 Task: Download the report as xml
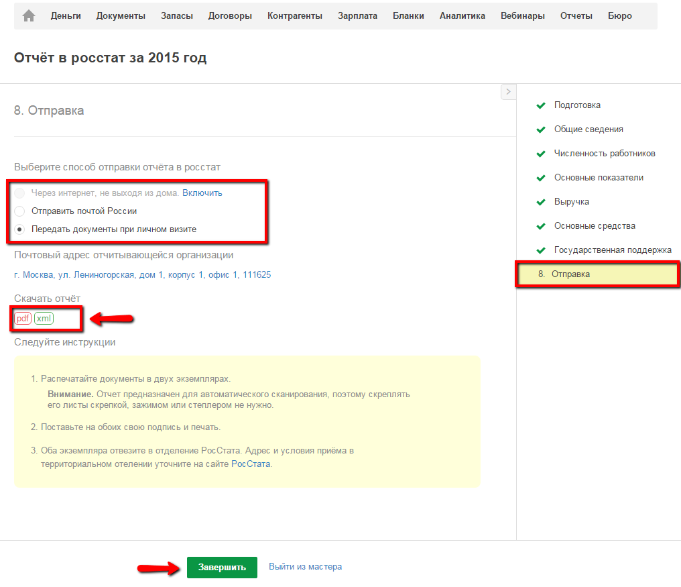[x=44, y=318]
